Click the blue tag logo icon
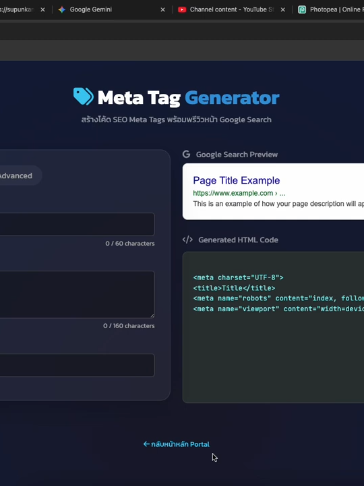364x486 pixels. [x=84, y=97]
